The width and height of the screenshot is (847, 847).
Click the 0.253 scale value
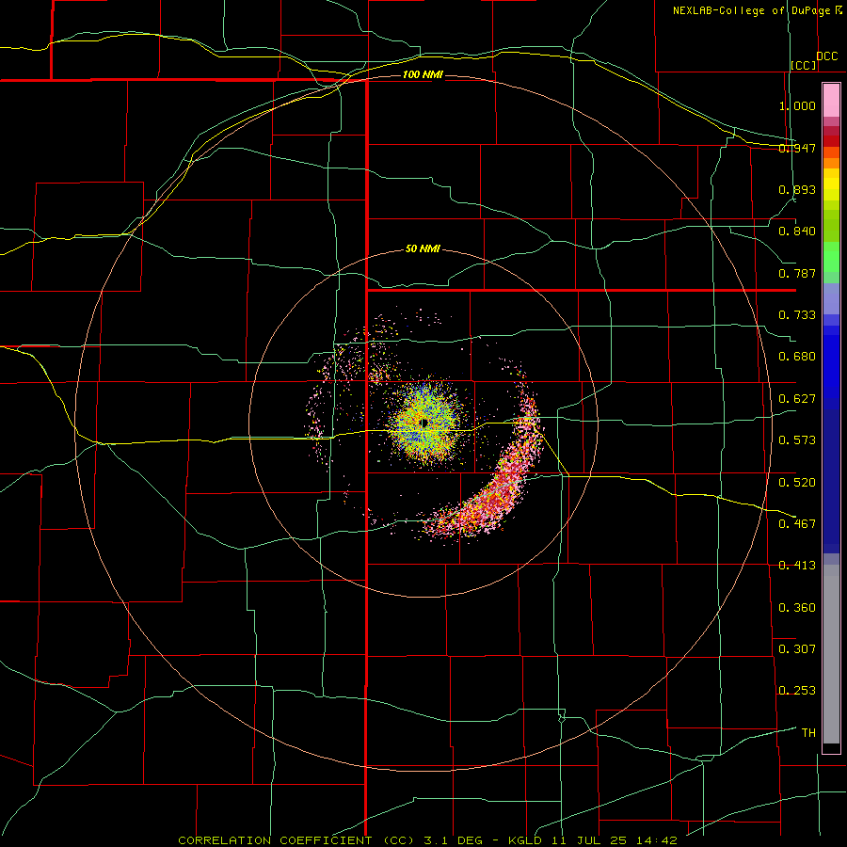coord(797,691)
